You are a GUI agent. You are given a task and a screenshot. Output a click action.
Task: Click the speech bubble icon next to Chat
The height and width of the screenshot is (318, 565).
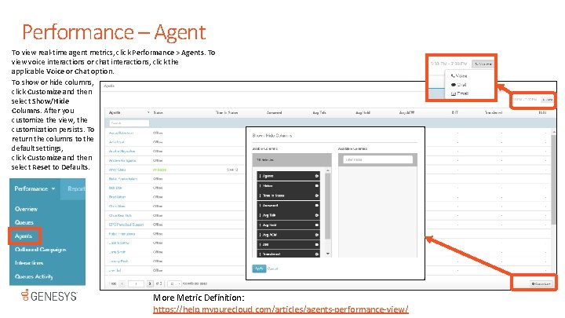(x=454, y=85)
